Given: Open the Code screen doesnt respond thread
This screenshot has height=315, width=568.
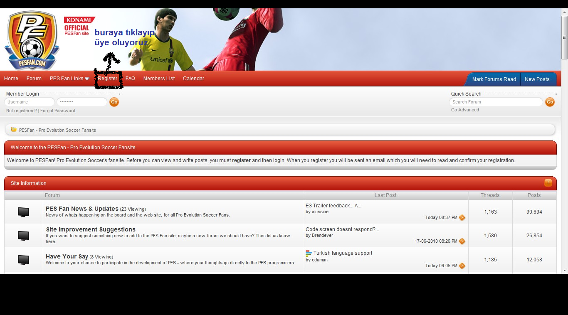Looking at the screenshot, I should (342, 229).
